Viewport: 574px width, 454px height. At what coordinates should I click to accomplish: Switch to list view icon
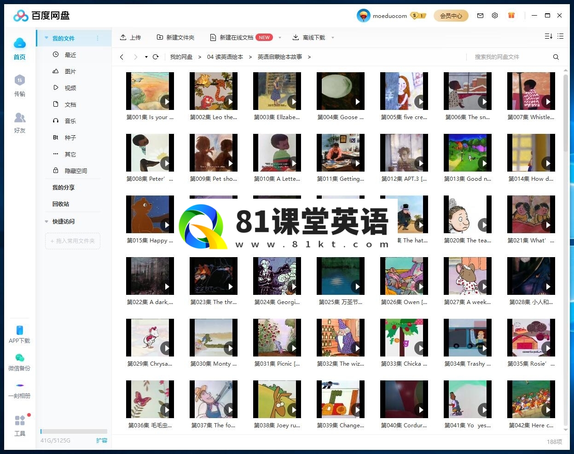coord(560,36)
